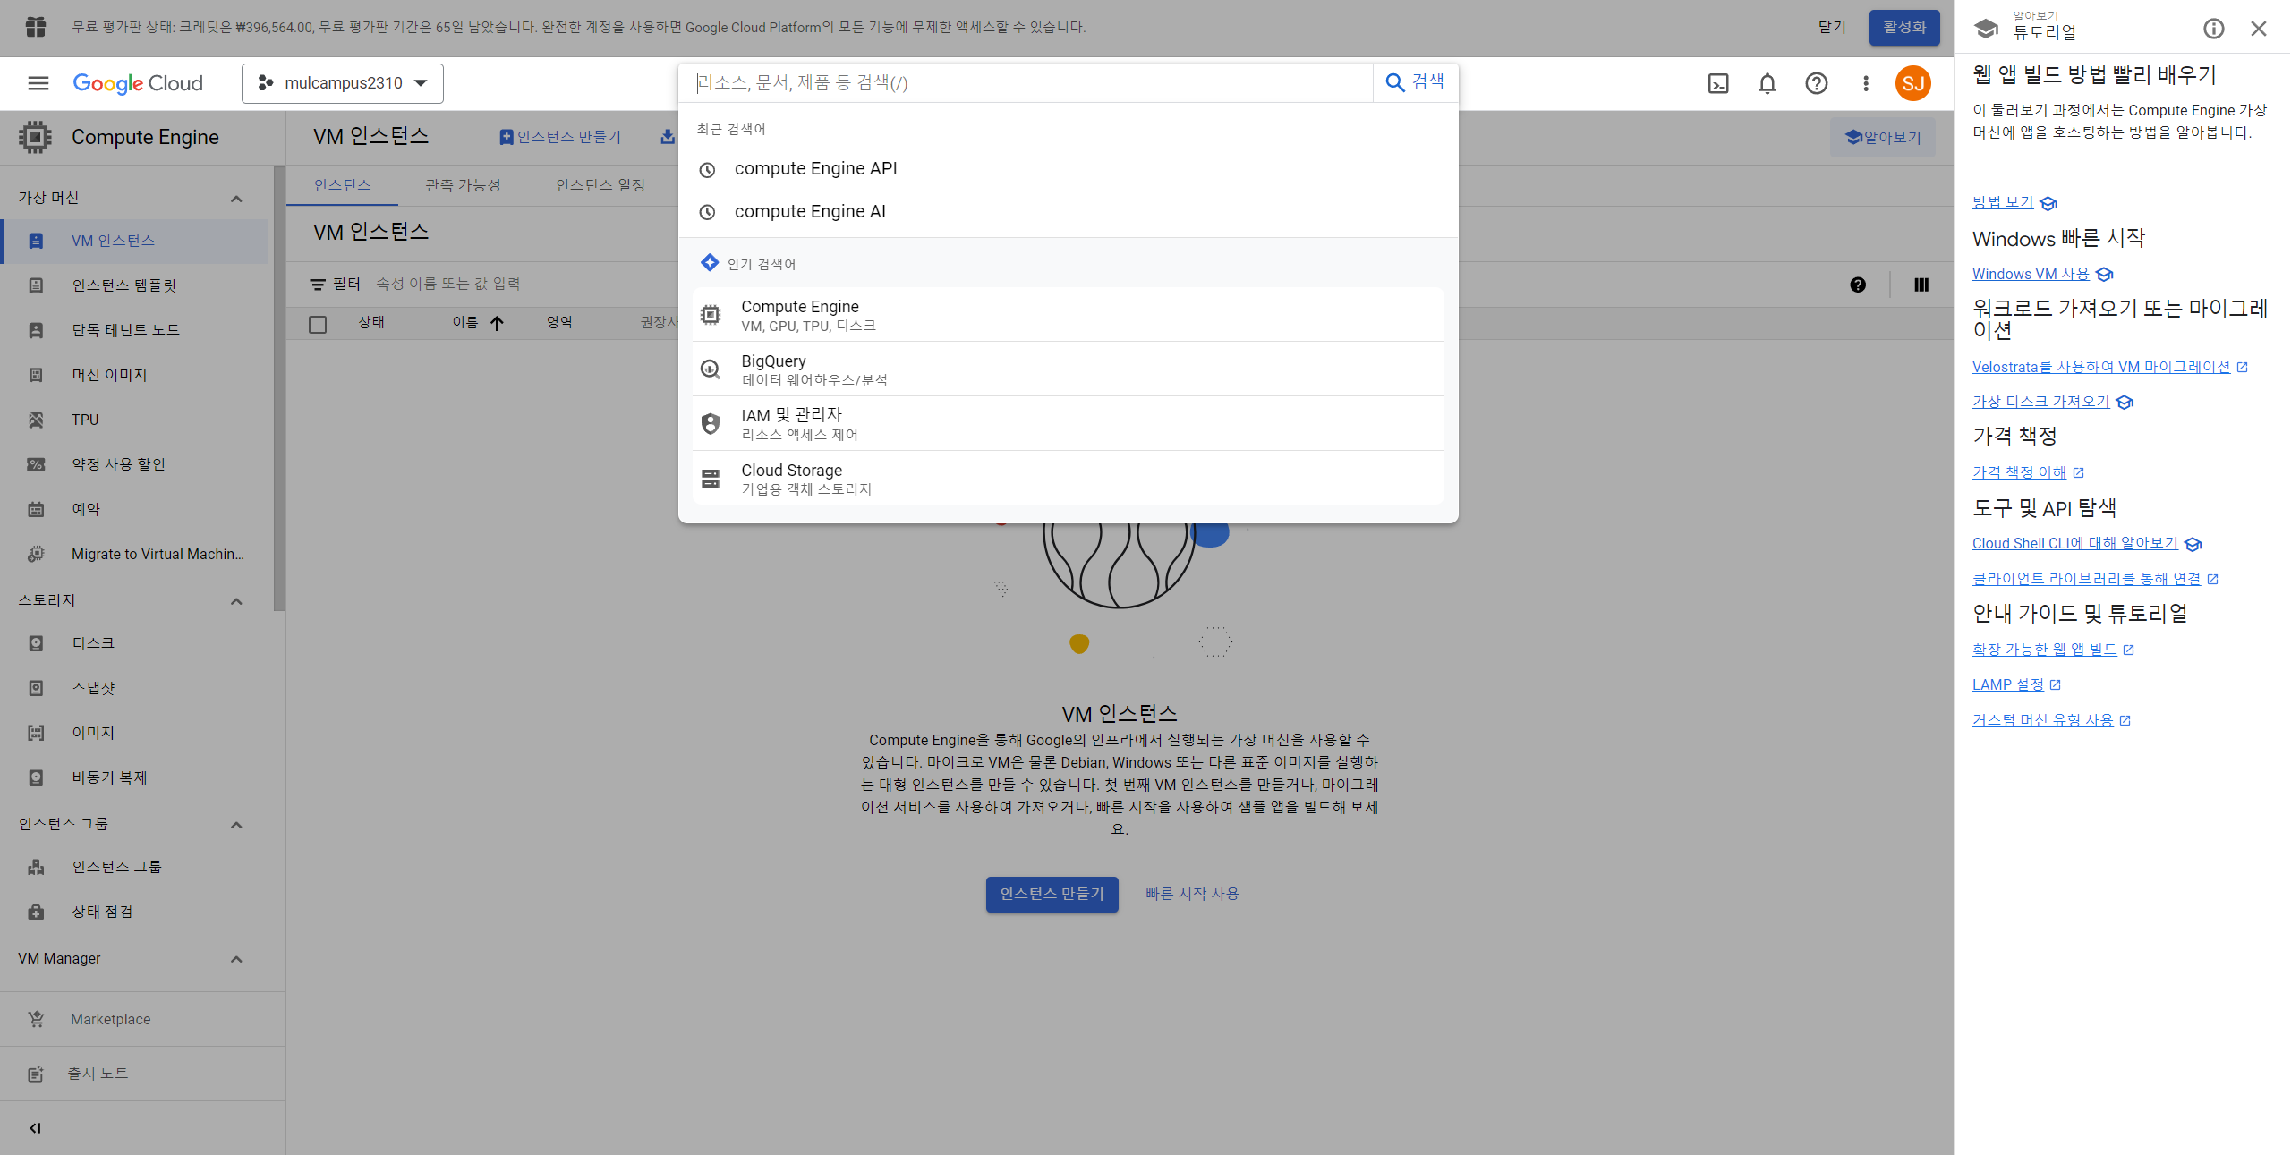Click the tutorial info icon
The width and height of the screenshot is (2291, 1155).
tap(2213, 29)
